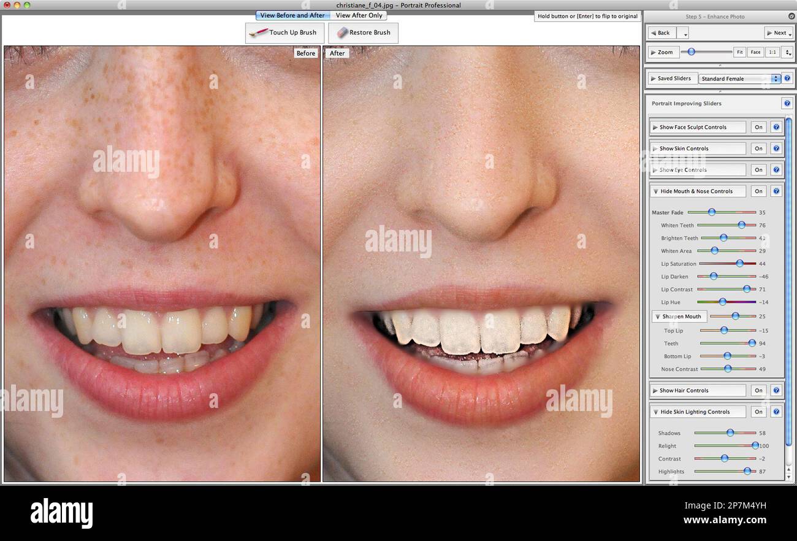Select the Restore Brush tool
This screenshot has height=541, width=797.
tap(363, 33)
